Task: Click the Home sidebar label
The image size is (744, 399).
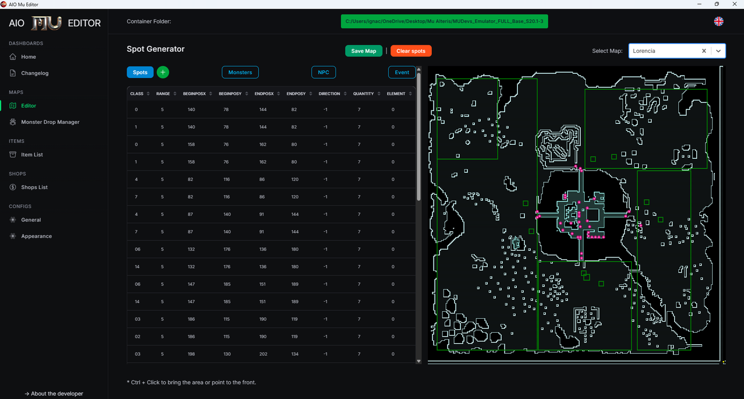Action: click(28, 57)
